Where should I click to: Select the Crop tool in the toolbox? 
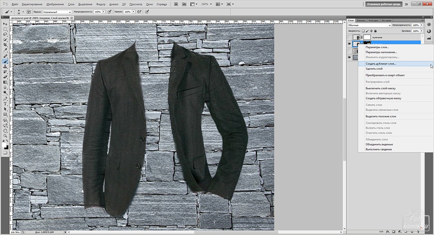[x=6, y=45]
